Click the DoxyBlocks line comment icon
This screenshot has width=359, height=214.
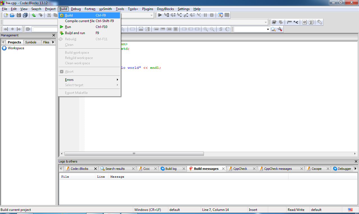click(296, 22)
